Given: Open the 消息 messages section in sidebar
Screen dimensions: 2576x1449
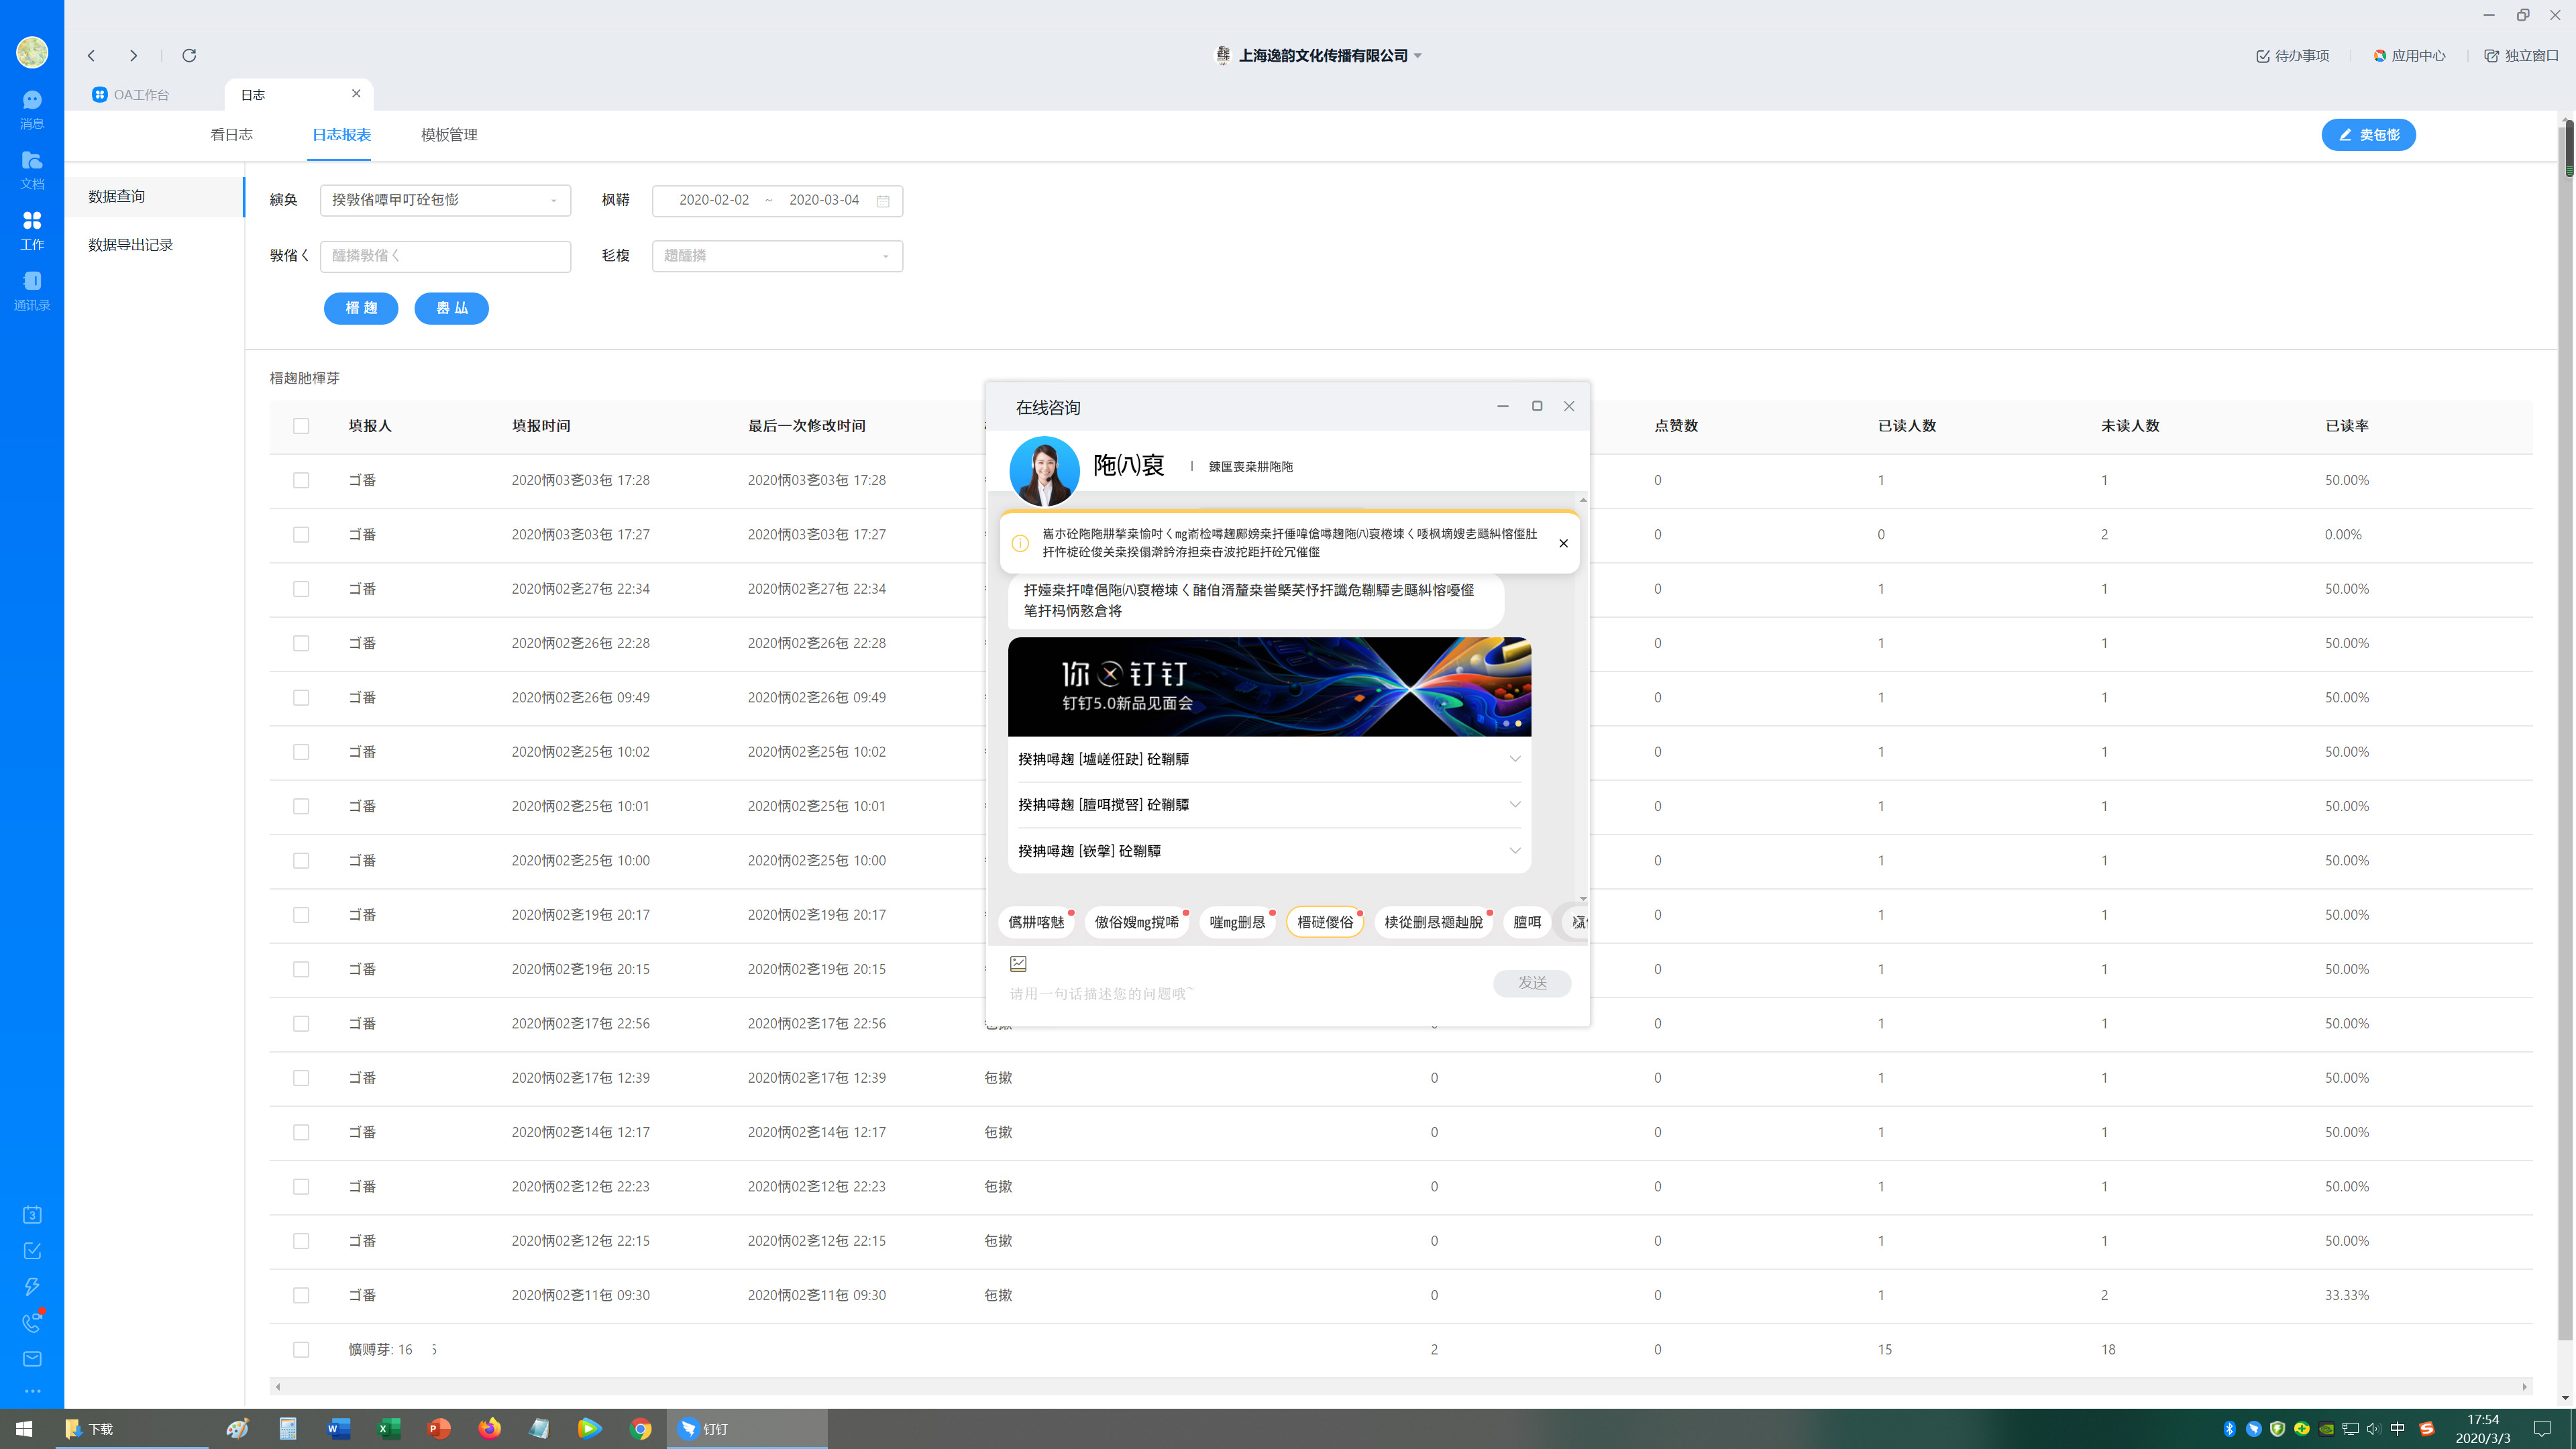Looking at the screenshot, I should point(32,109).
